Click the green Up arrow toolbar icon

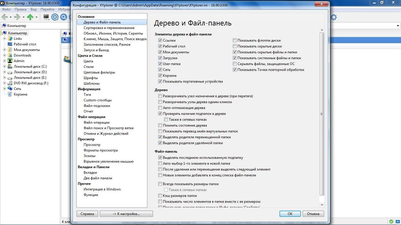click(30, 17)
